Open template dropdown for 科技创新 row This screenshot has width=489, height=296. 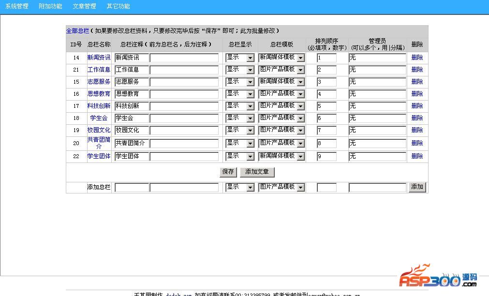click(282, 106)
